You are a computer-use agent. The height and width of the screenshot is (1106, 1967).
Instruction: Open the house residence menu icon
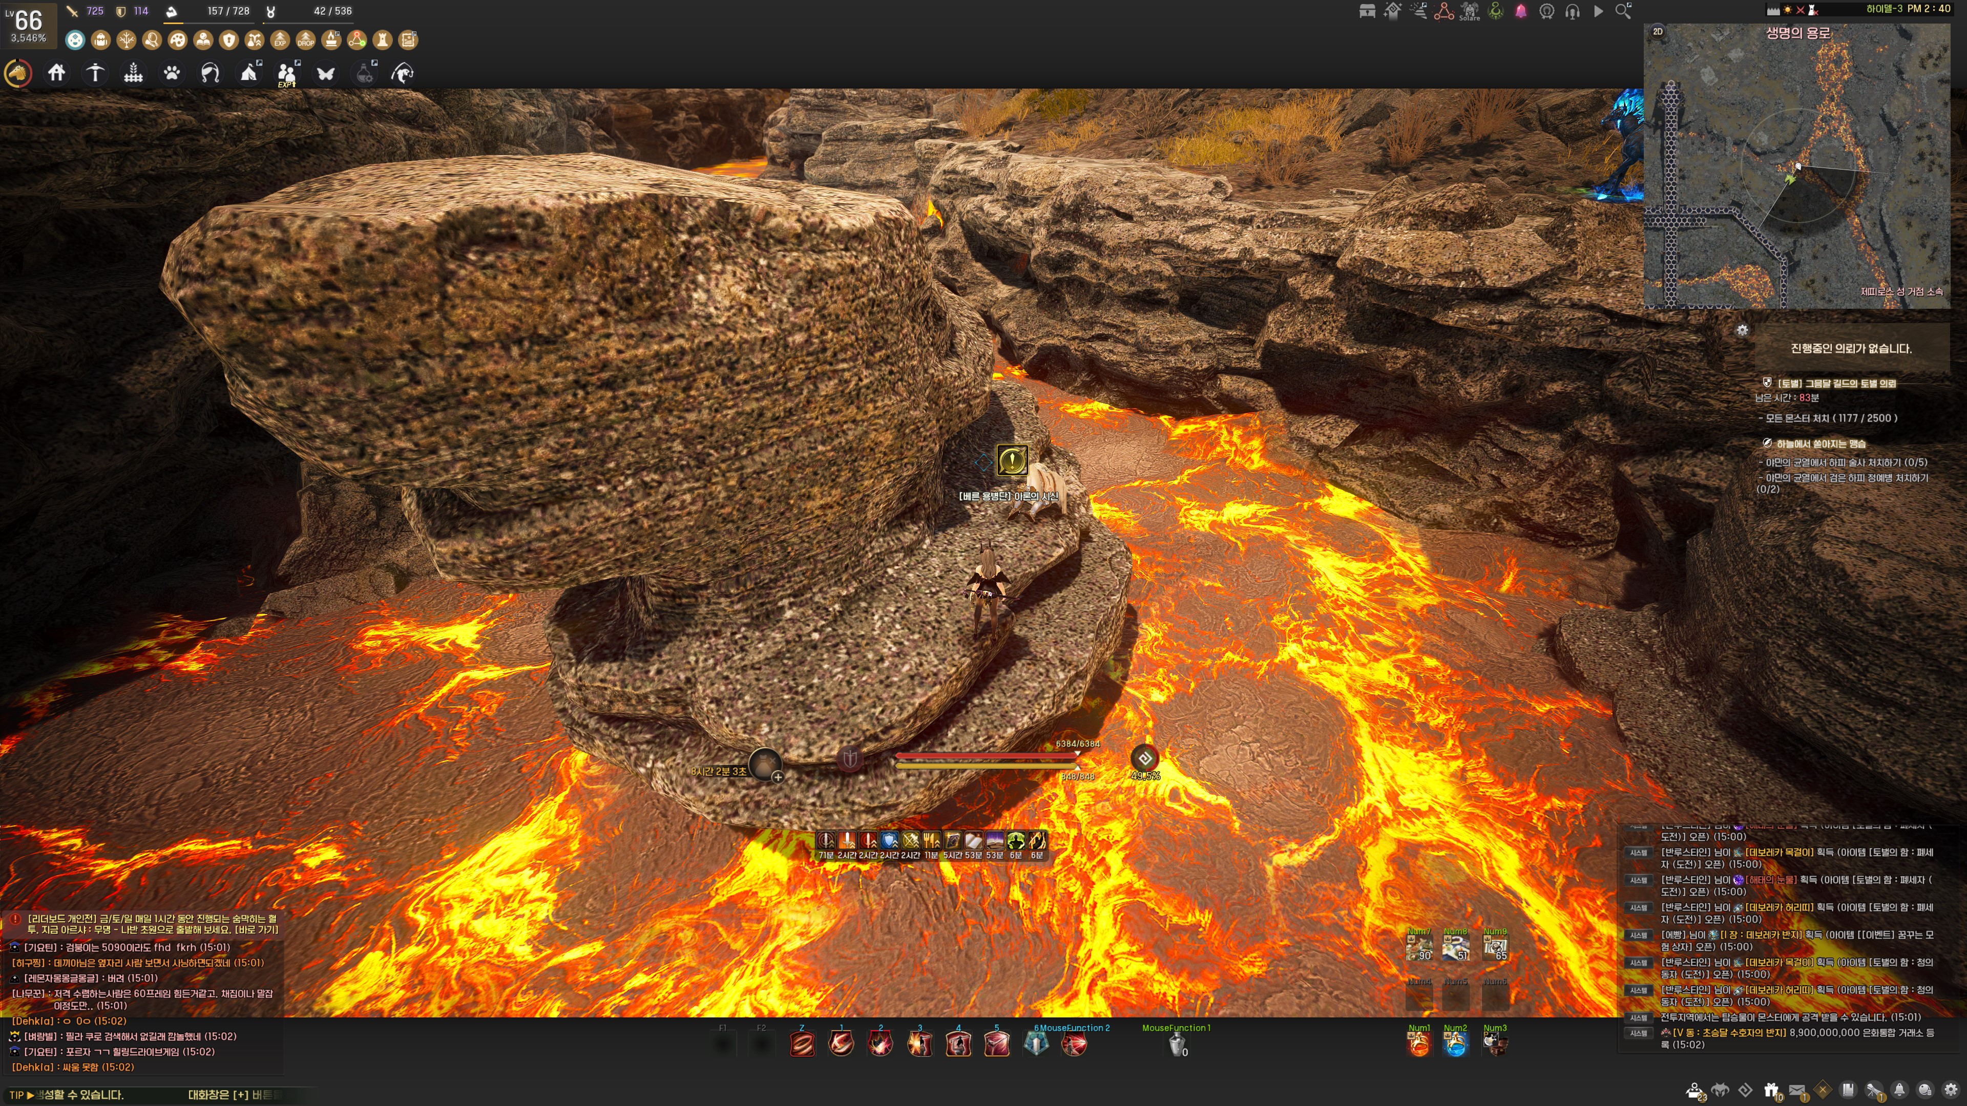(56, 73)
